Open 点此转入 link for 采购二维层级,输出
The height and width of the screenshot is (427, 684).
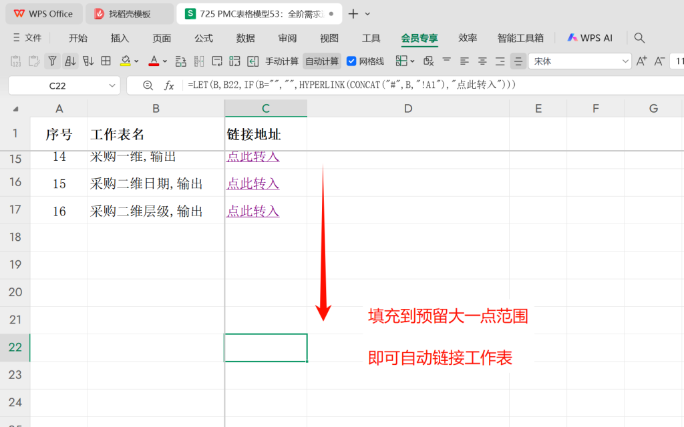(252, 211)
